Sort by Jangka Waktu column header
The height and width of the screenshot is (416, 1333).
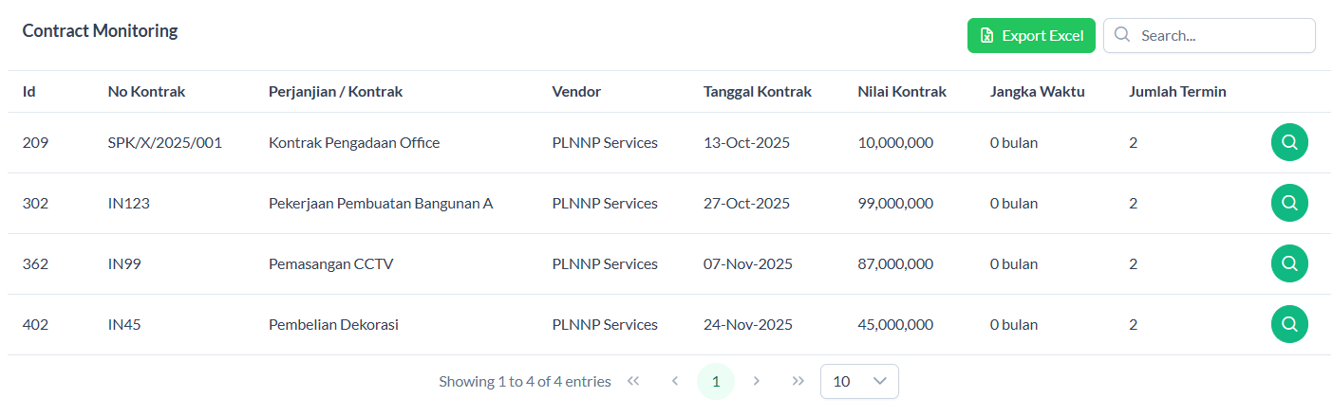pos(1037,92)
